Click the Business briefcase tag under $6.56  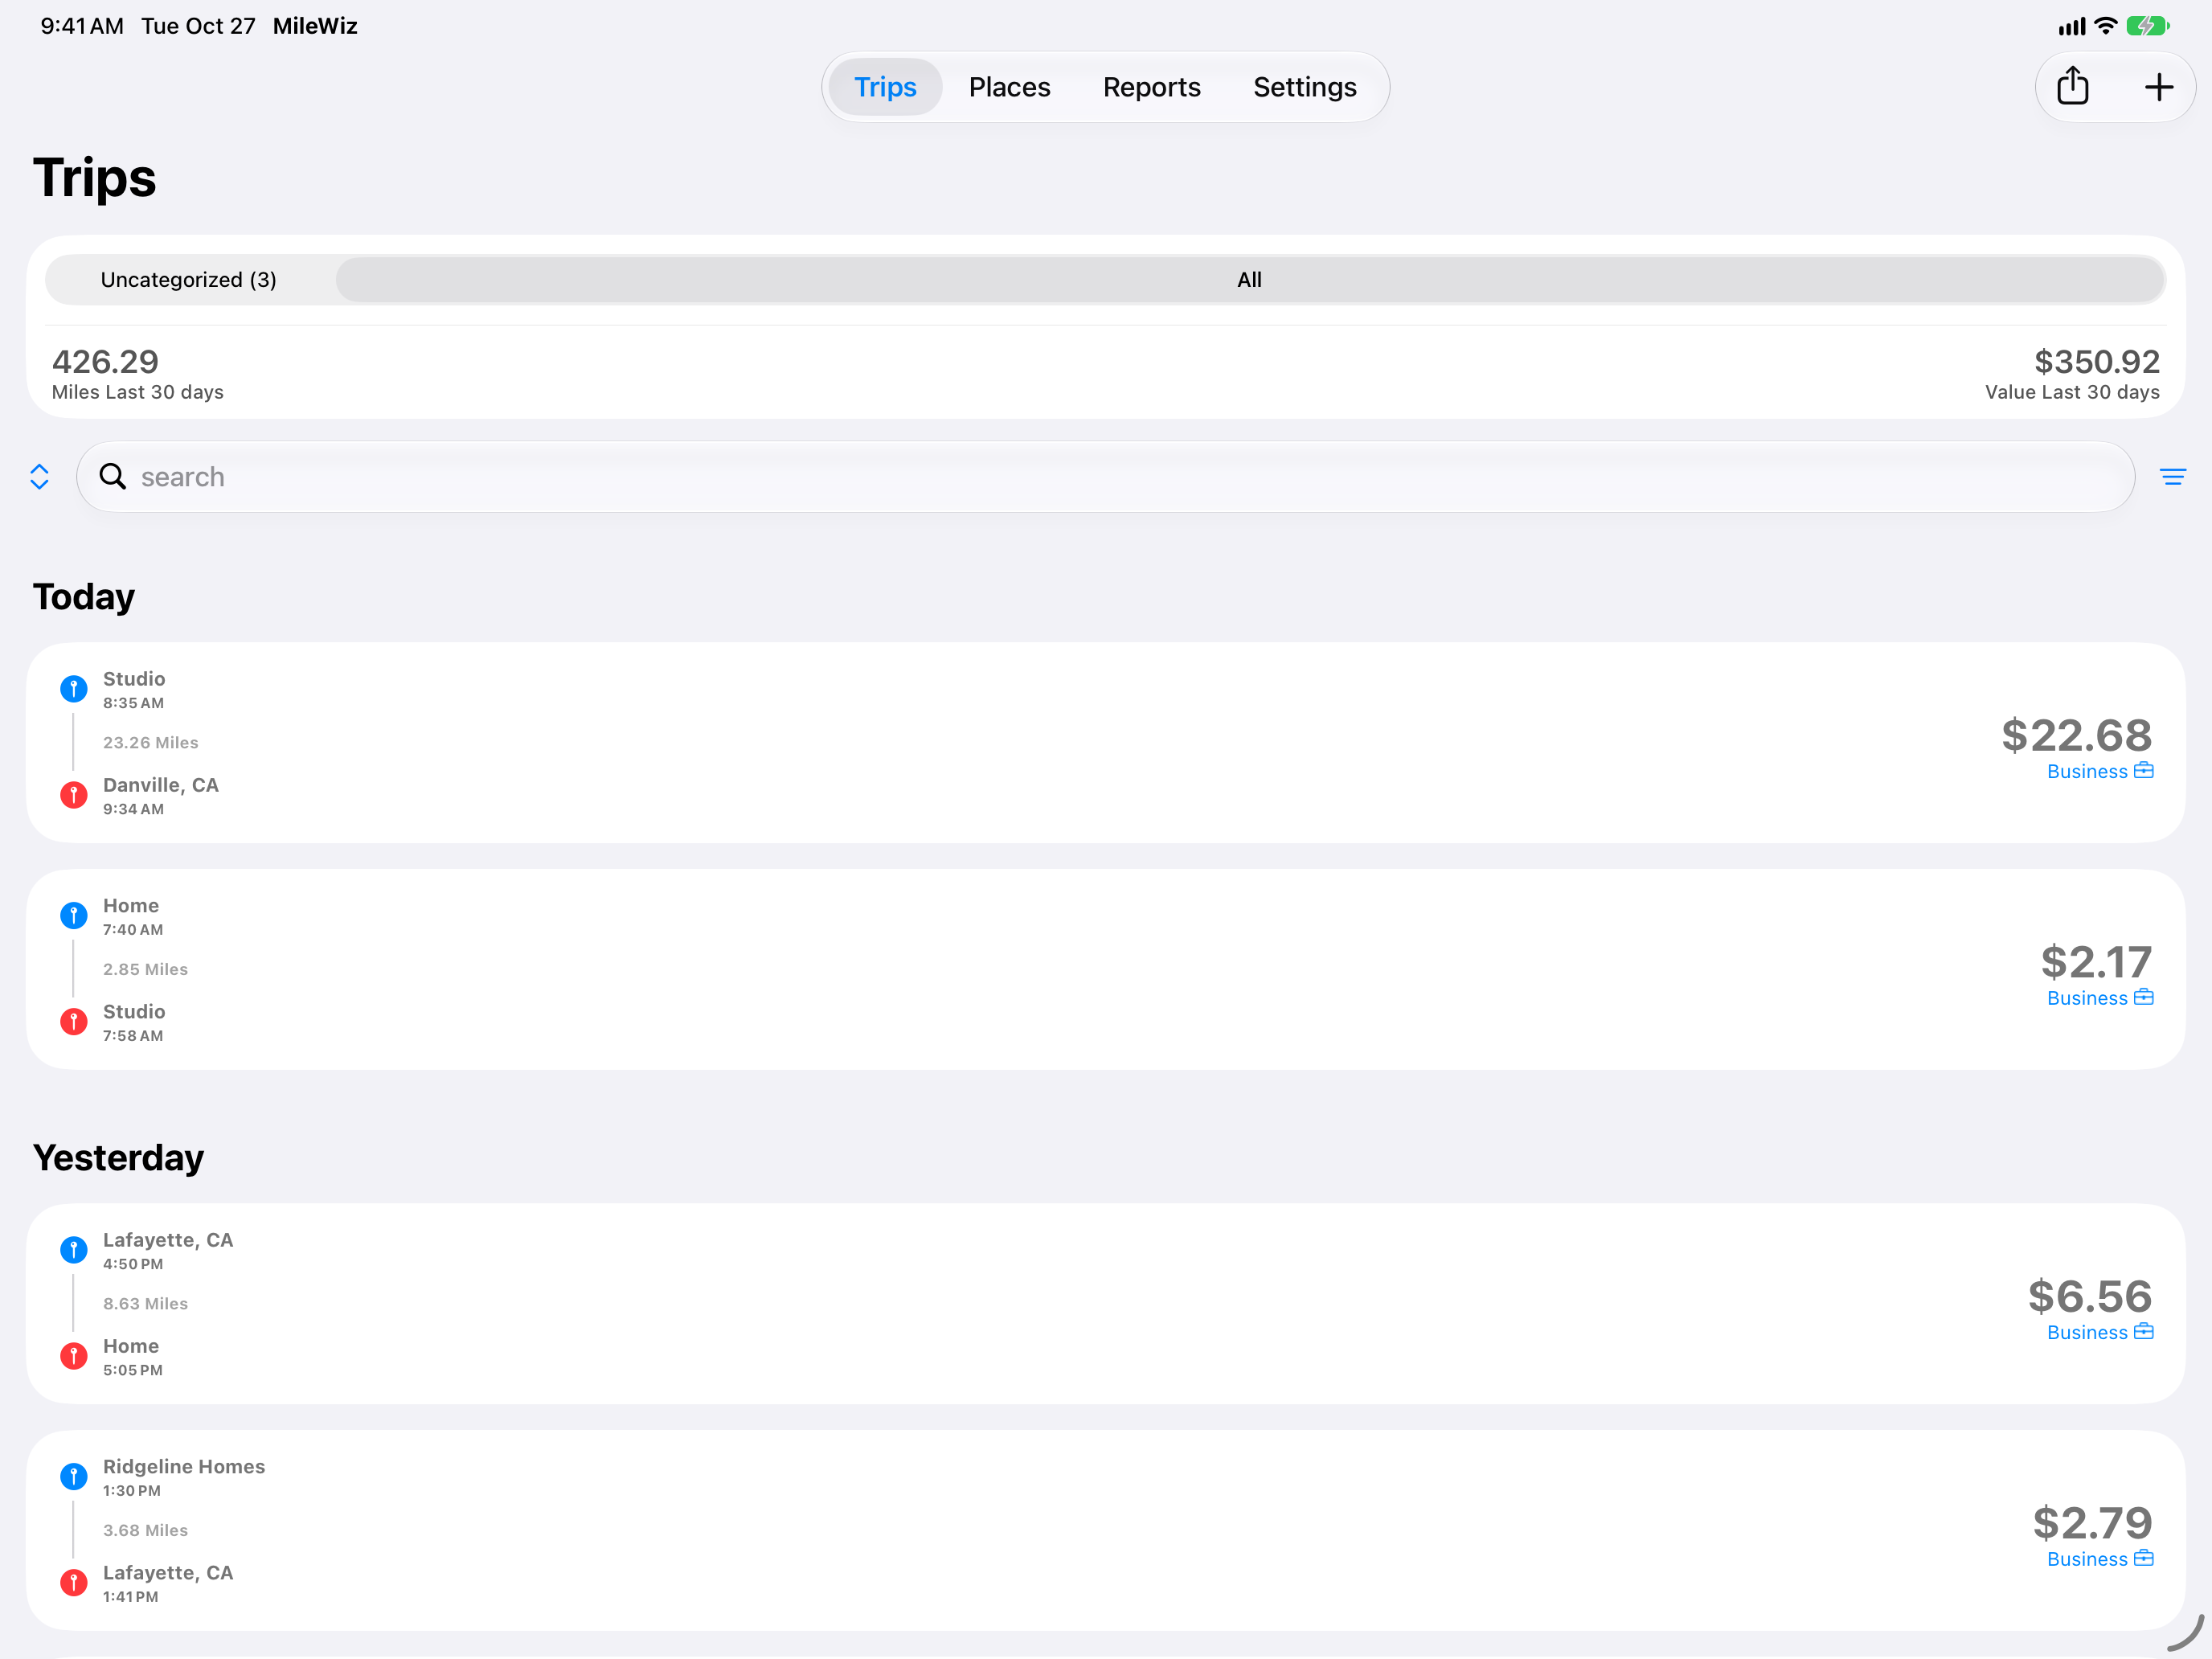pyautogui.click(x=2100, y=1332)
